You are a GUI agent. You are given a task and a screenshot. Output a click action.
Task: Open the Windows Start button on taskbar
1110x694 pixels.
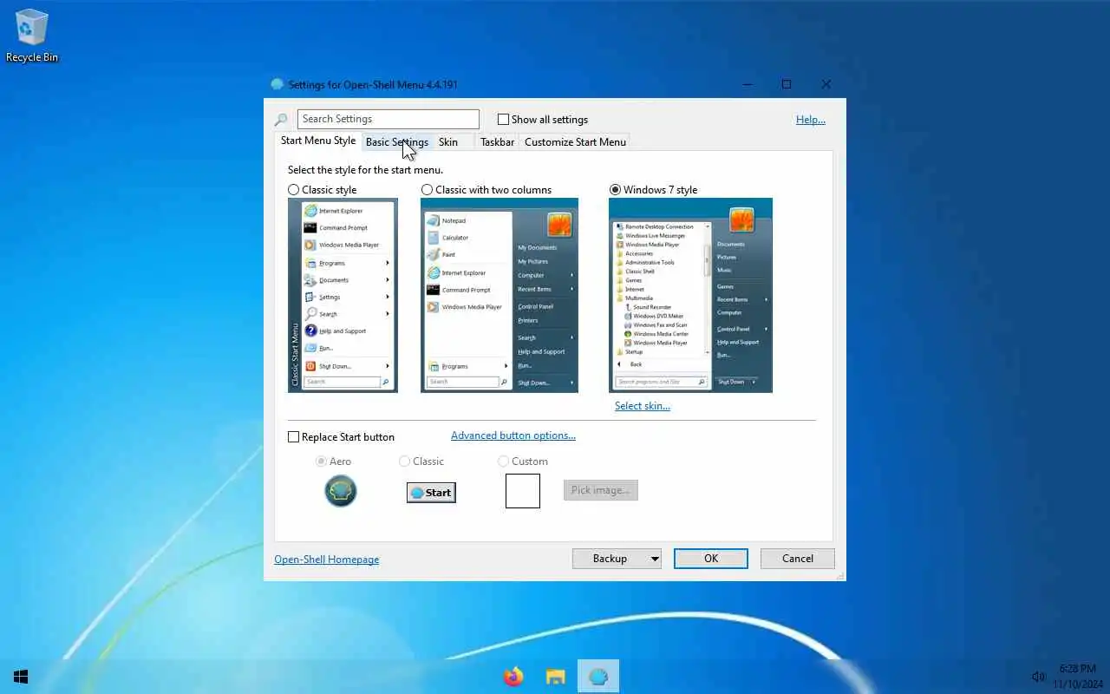pyautogui.click(x=21, y=677)
